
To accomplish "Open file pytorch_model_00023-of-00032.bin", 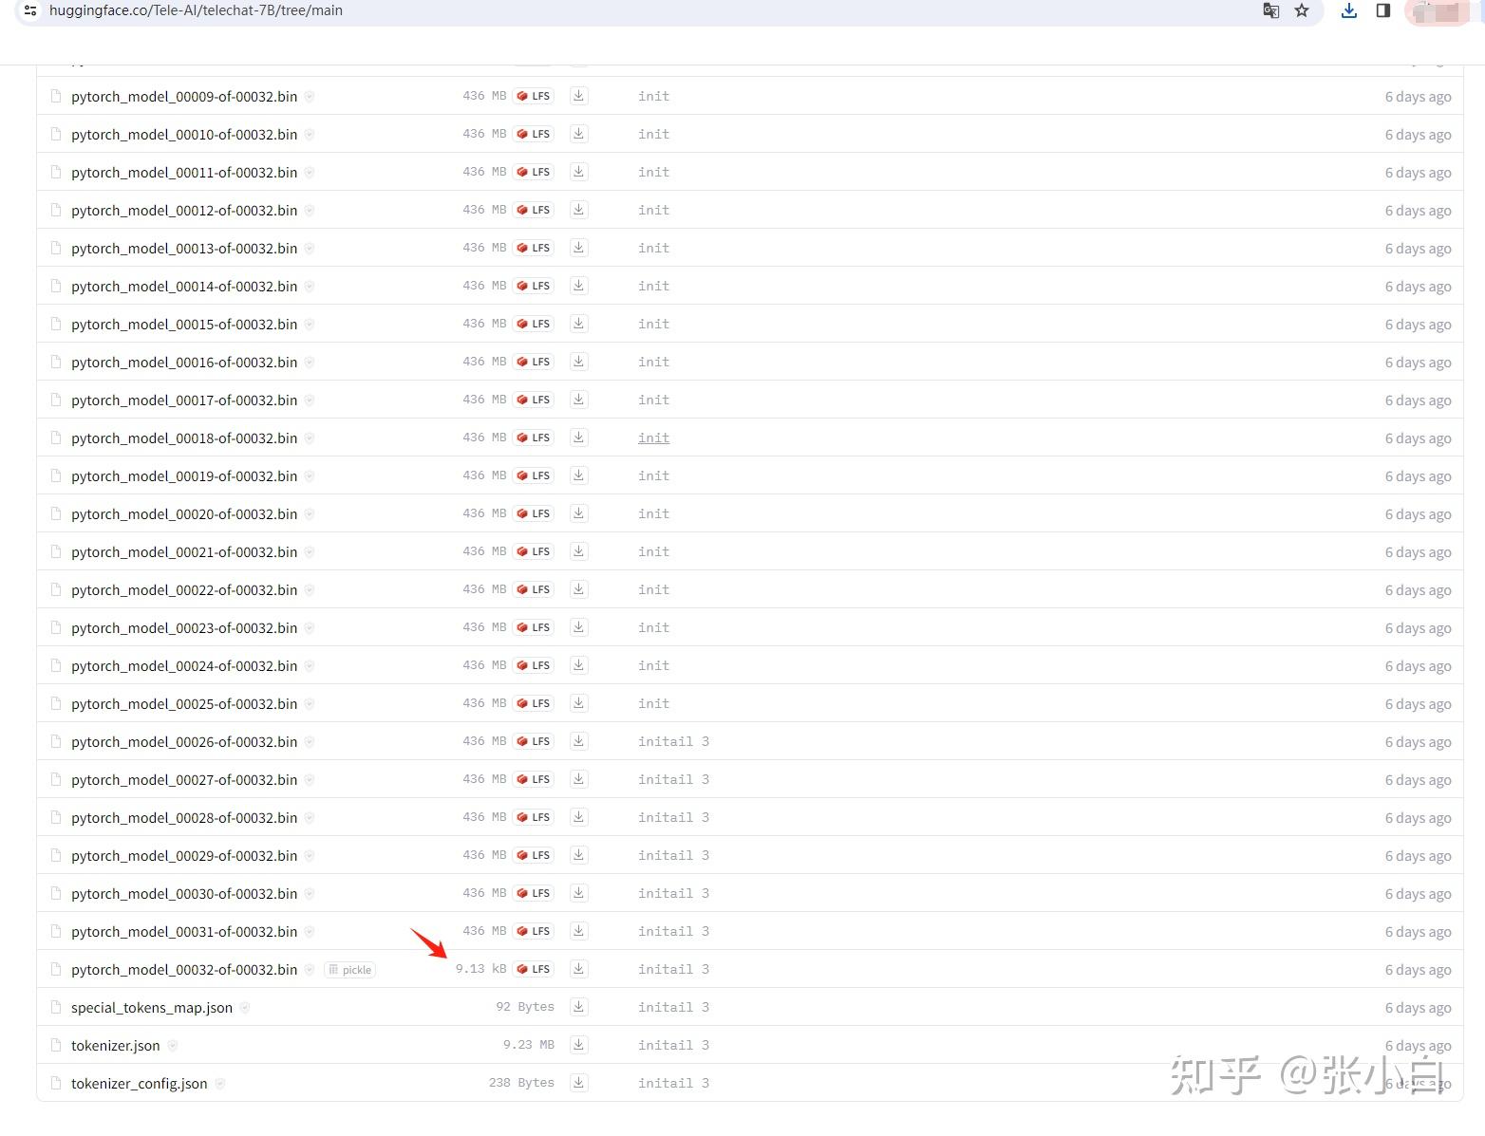I will (184, 628).
